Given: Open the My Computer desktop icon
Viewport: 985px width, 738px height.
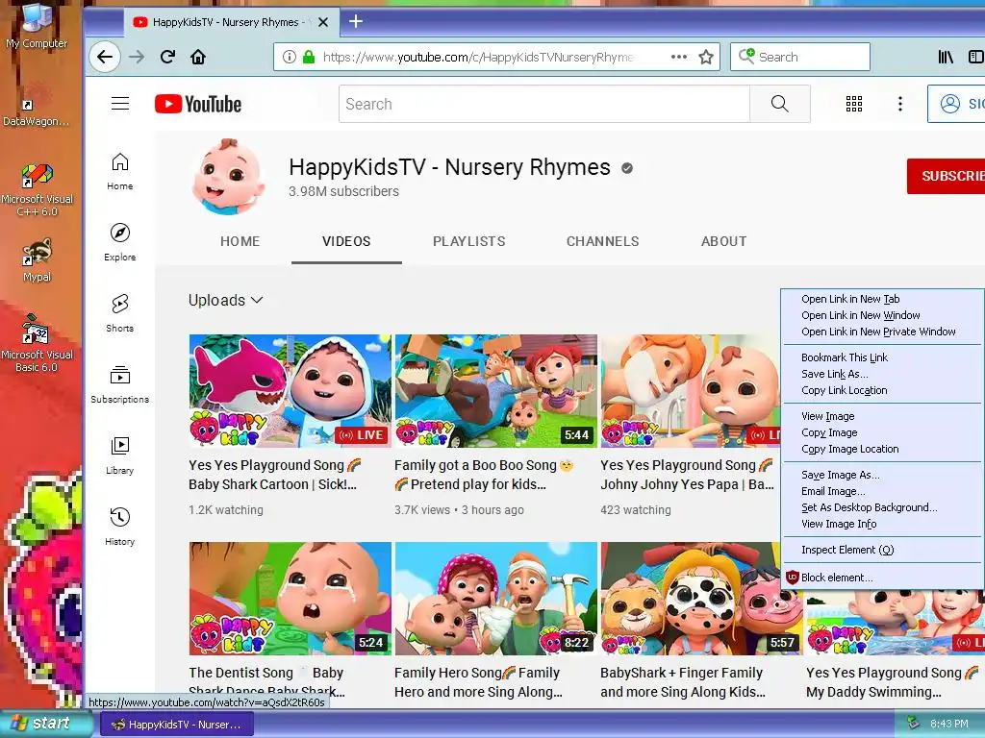Looking at the screenshot, I should point(37,26).
